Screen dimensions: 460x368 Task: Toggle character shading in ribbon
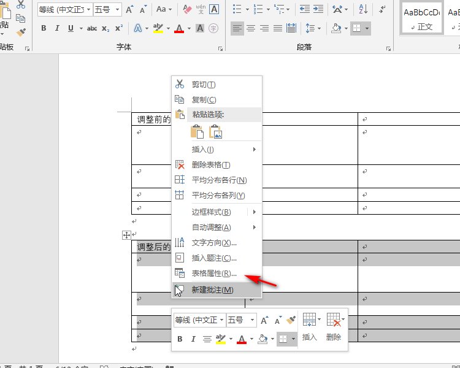pyautogui.click(x=200, y=28)
